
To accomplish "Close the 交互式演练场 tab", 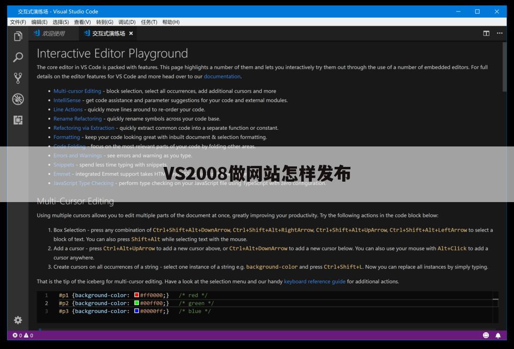I will coord(131,33).
